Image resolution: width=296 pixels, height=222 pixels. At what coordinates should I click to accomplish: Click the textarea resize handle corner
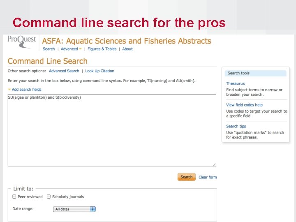pos(214,164)
